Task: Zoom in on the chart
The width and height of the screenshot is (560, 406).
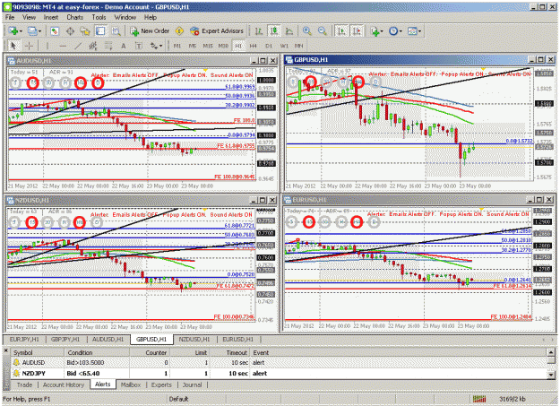Action: [x=306, y=31]
